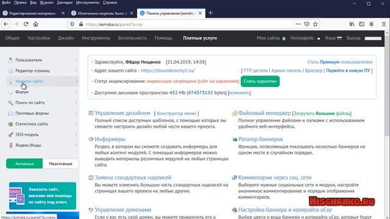Open the Инструменты panel menu
The image size is (390, 219).
tap(96, 38)
